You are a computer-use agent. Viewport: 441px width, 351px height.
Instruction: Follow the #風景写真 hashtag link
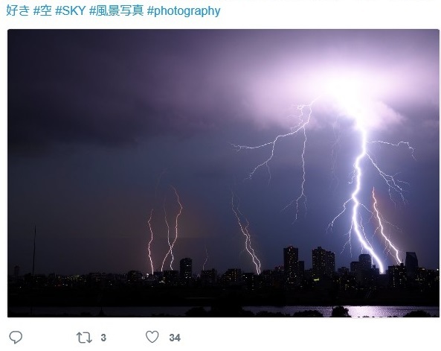[117, 10]
